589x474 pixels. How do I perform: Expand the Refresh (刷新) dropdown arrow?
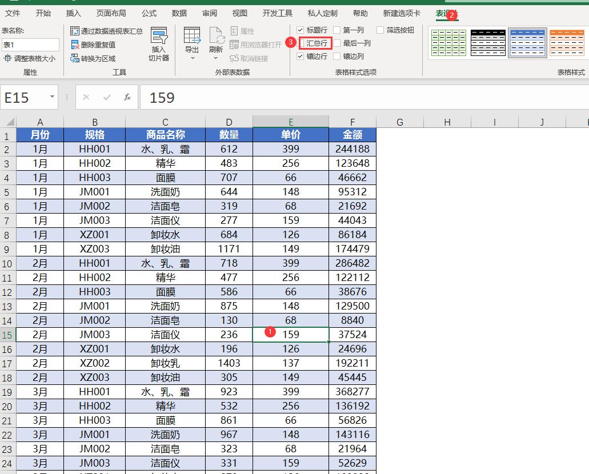215,58
